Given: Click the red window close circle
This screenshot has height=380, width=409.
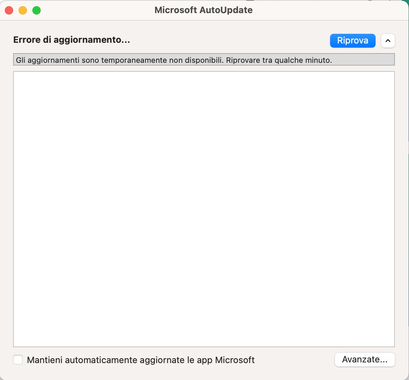Looking at the screenshot, I should [x=9, y=10].
